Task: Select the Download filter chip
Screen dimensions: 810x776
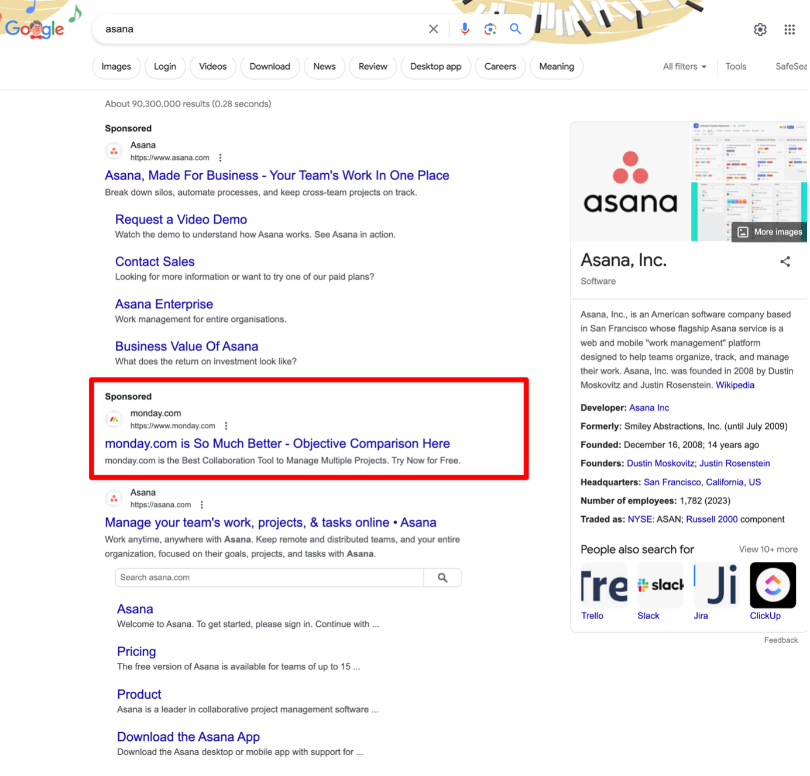Action: coord(270,67)
